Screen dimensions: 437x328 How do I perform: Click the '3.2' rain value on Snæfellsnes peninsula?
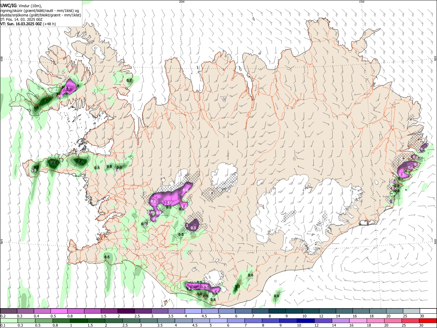pyautogui.click(x=79, y=161)
